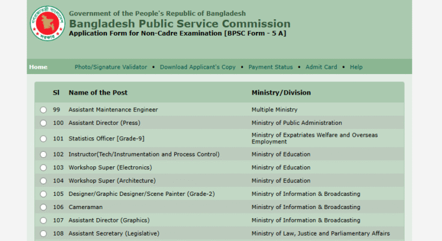This screenshot has width=442, height=241.
Task: Check Payment Status in navigation bar
Action: pyautogui.click(x=271, y=67)
